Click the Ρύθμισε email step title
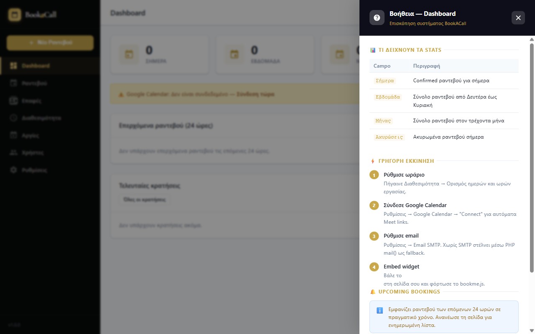Image resolution: width=535 pixels, height=334 pixels. (401, 236)
